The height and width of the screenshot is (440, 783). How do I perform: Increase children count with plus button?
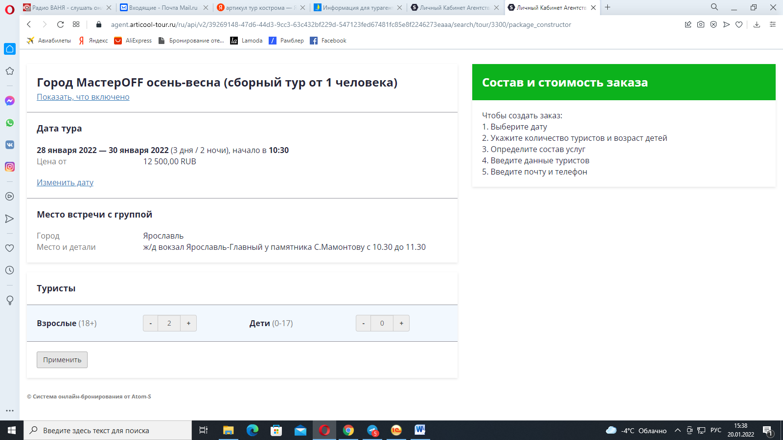pyautogui.click(x=401, y=323)
